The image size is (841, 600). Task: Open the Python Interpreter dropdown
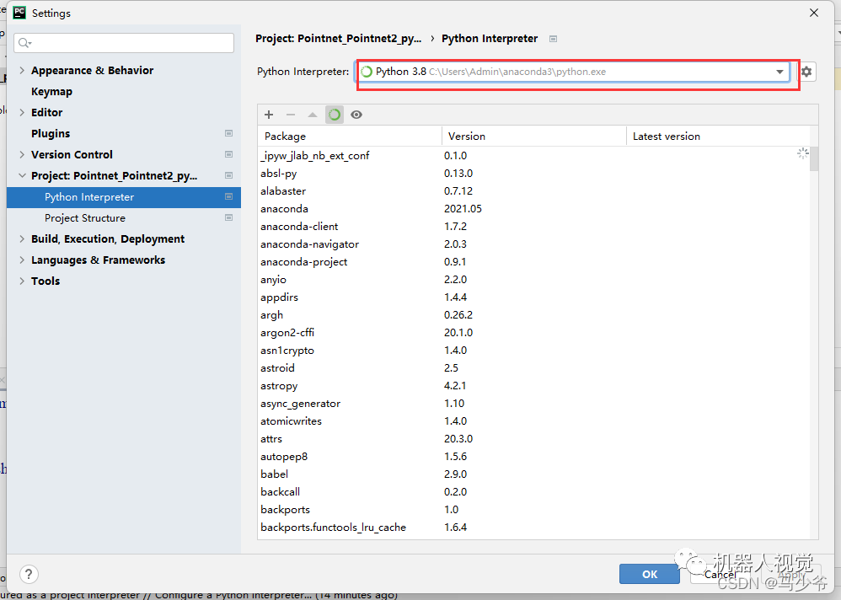click(x=571, y=72)
